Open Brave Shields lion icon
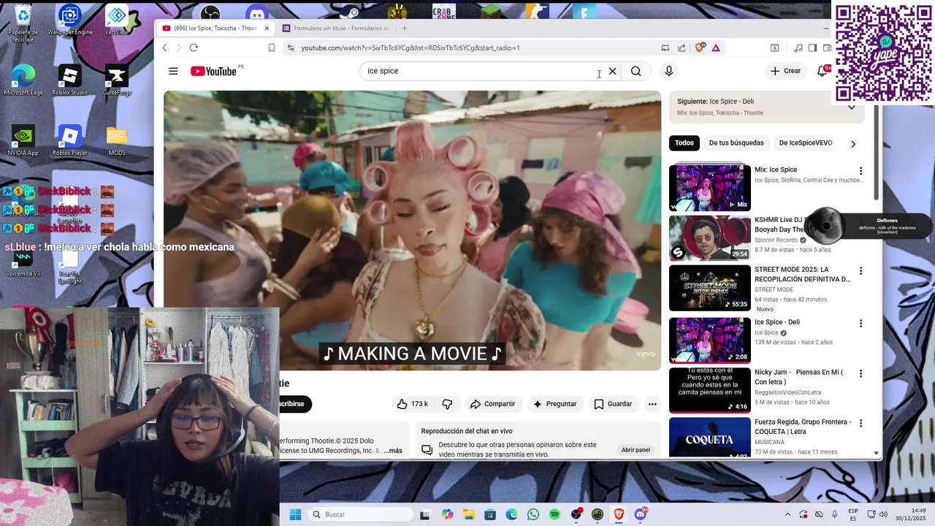Screen dimensions: 935x526 (700, 47)
